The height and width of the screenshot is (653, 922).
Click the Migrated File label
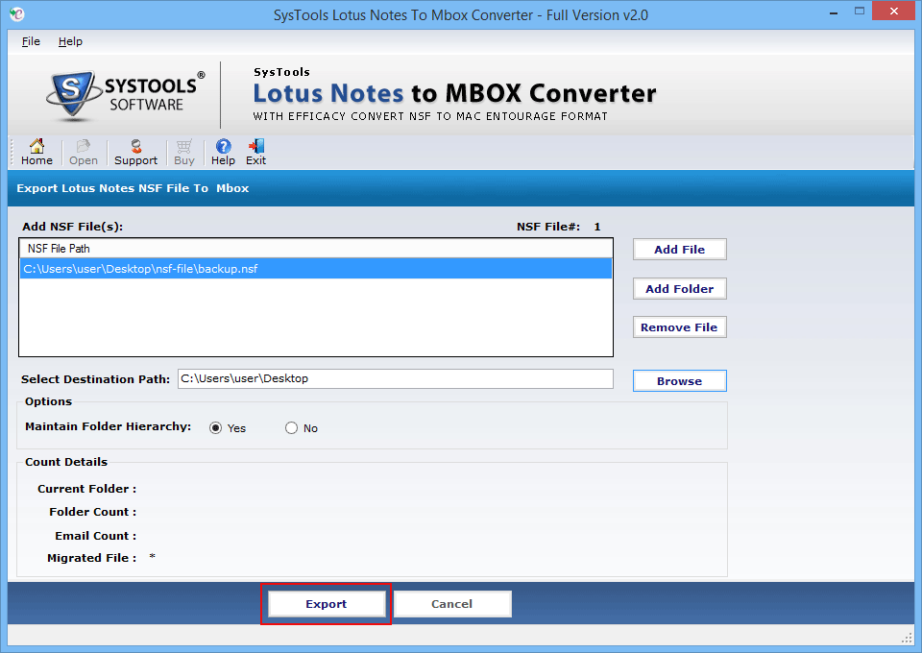(x=92, y=558)
